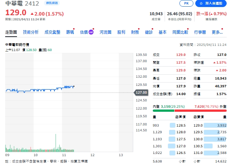Viewport: 227px width, 168px height.
Task: Click the 通訊網路 category tag
Action: [x=52, y=3]
